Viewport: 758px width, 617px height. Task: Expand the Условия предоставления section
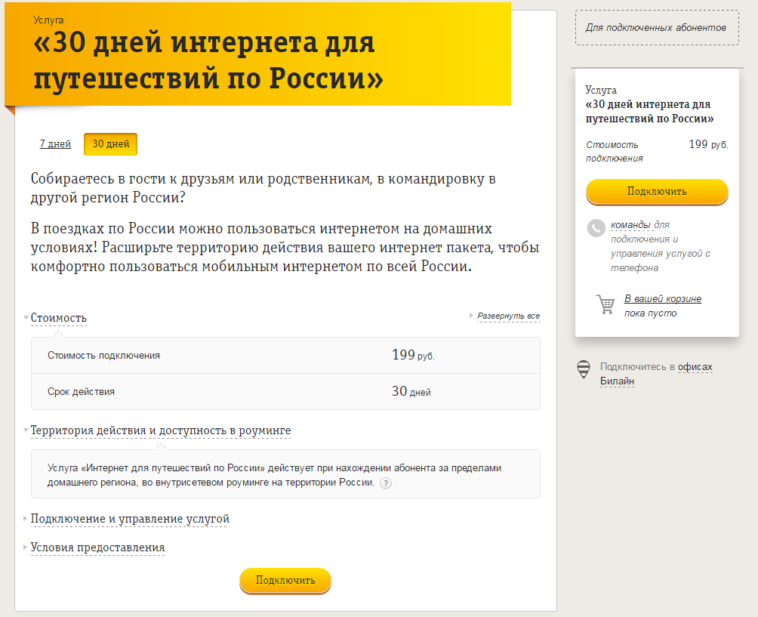(97, 548)
